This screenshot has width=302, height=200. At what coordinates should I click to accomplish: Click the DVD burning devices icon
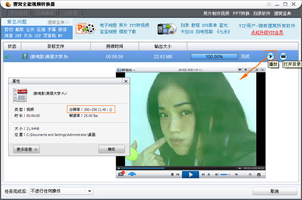[167, 29]
